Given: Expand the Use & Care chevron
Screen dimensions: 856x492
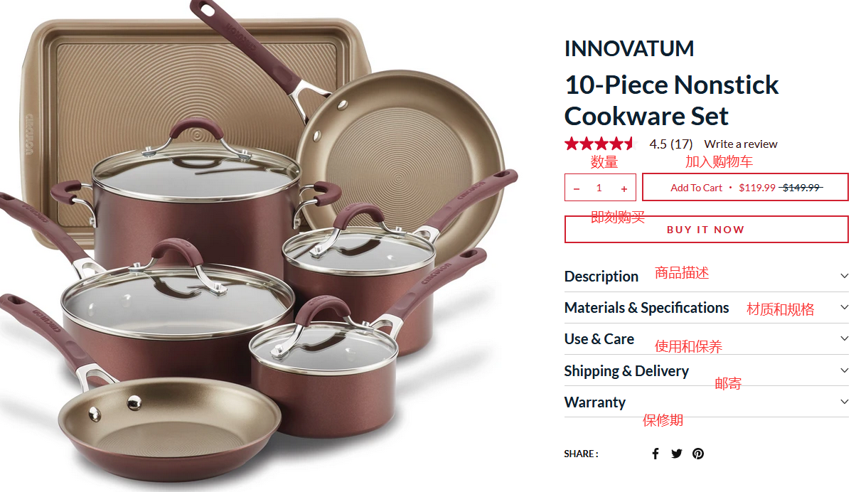Looking at the screenshot, I should 844,338.
